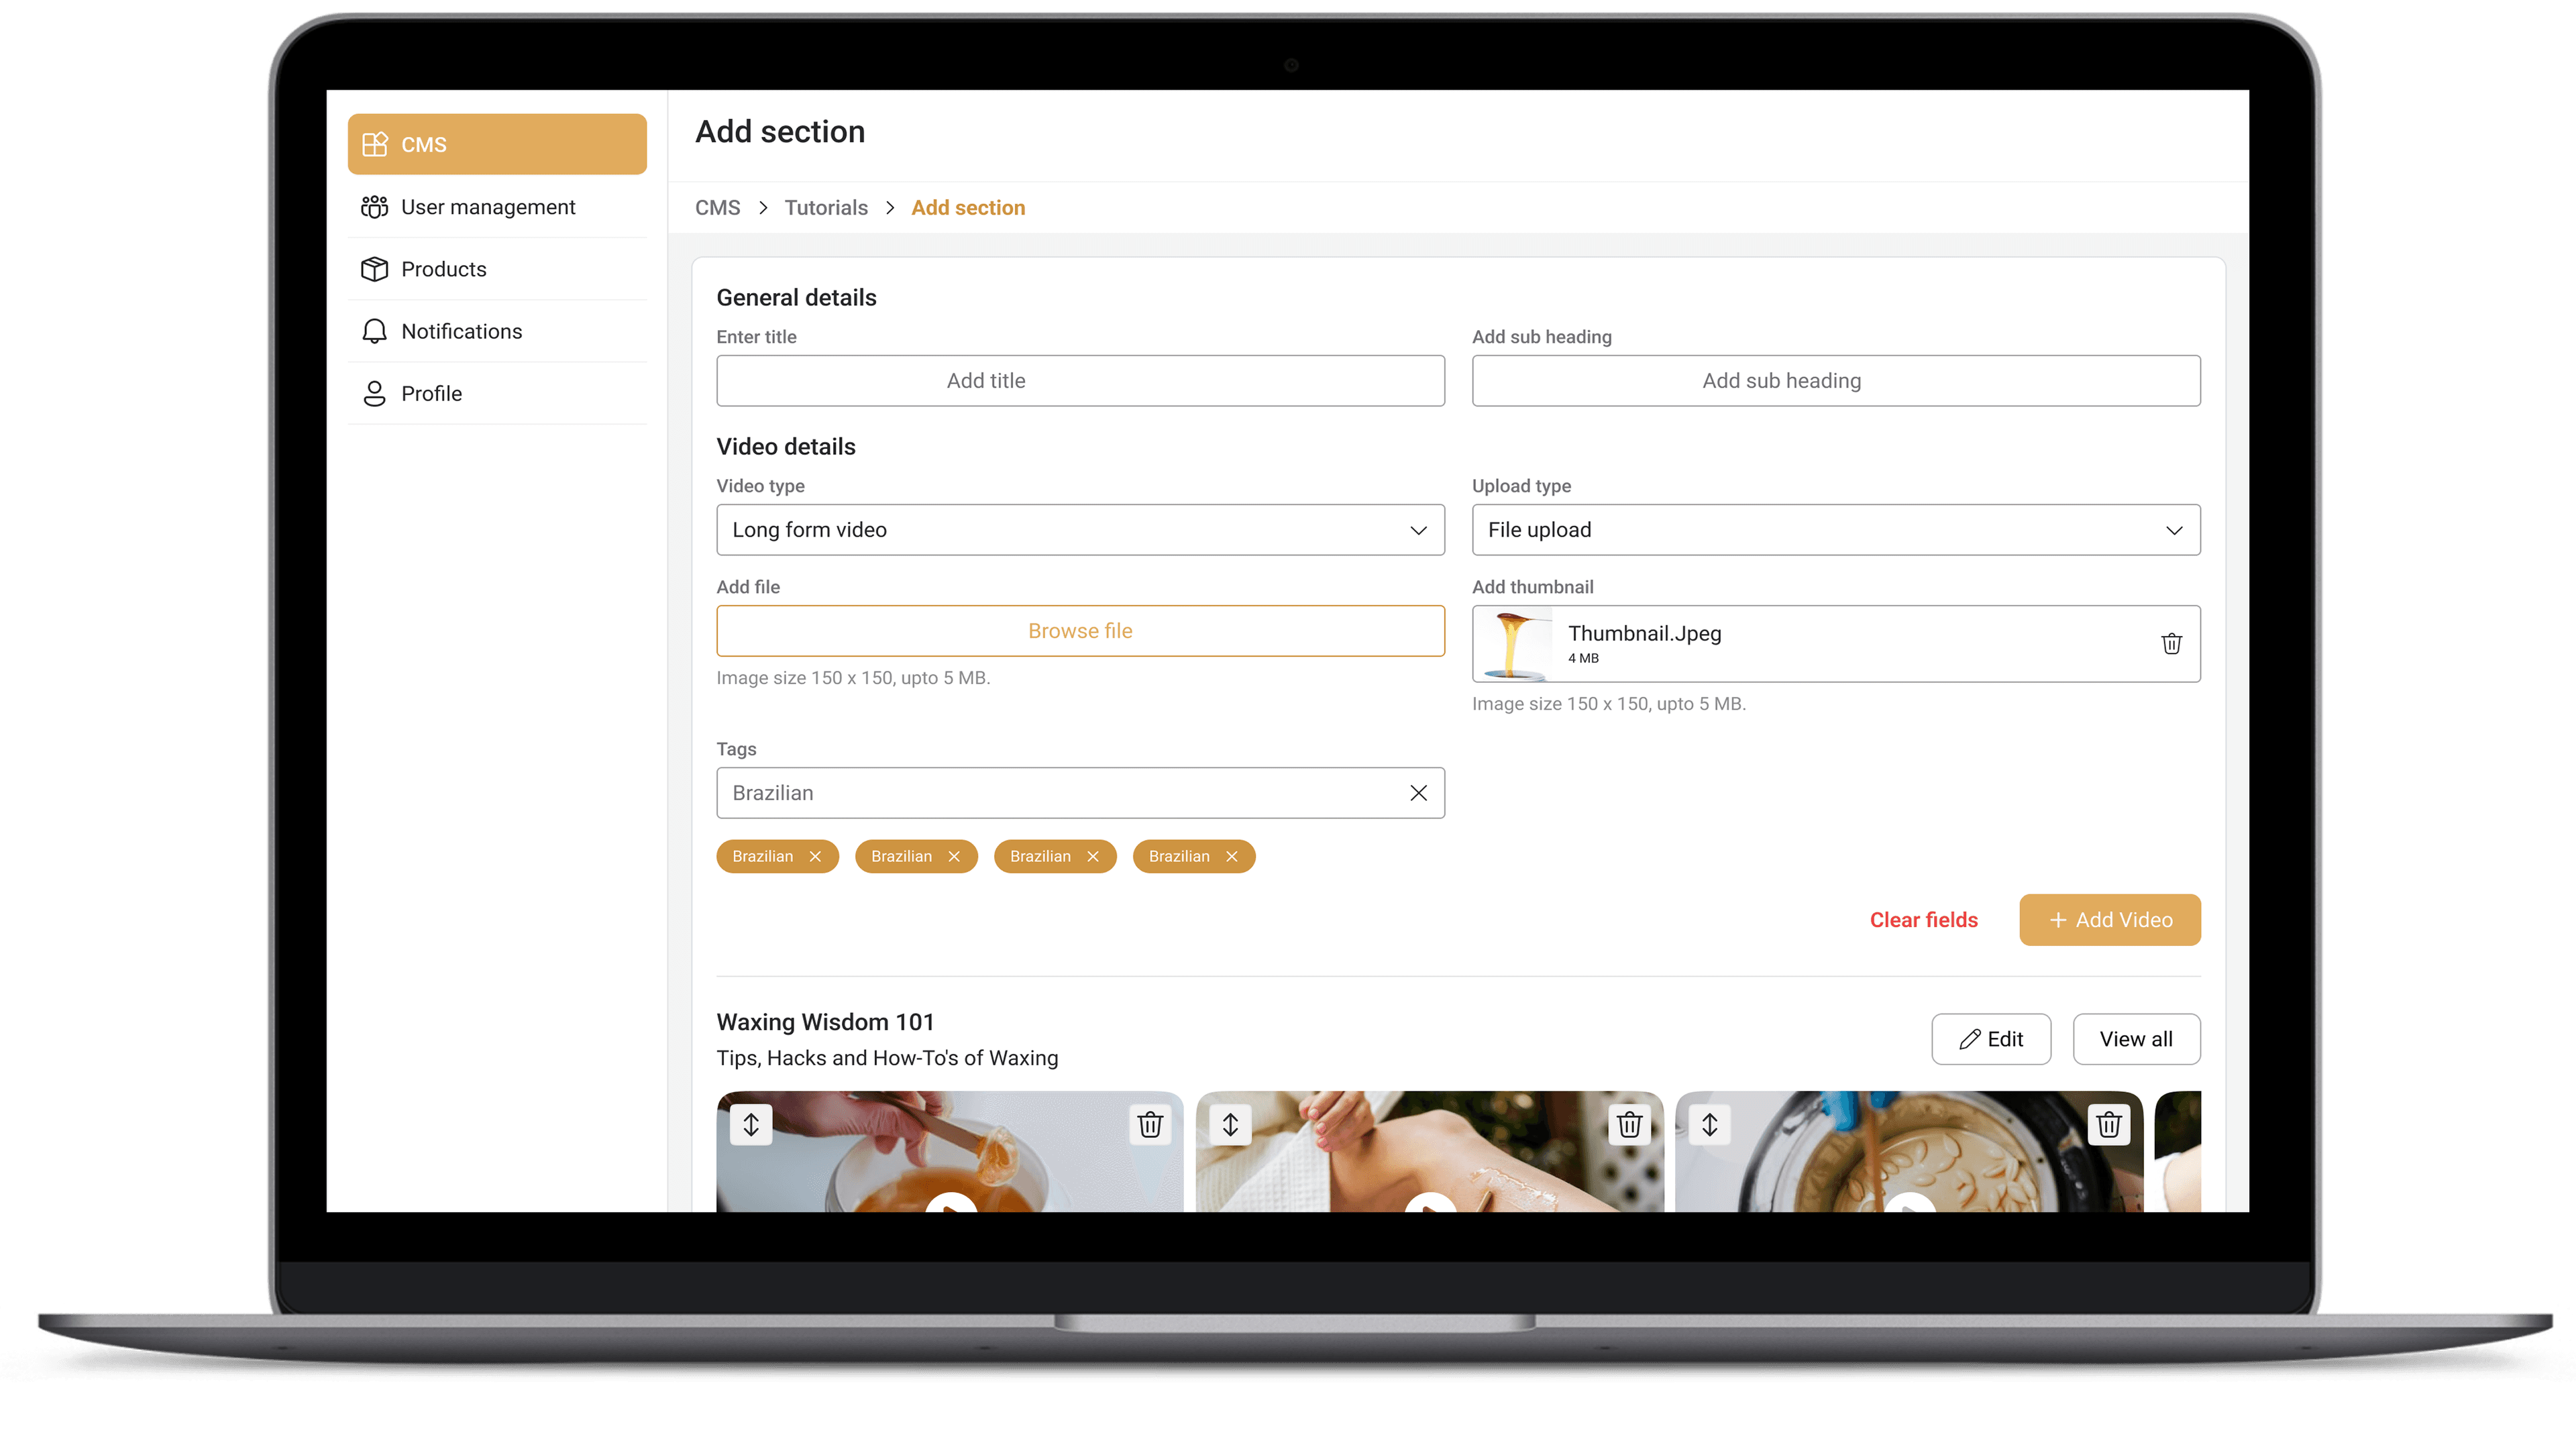Go to the CMS breadcrumb link
Image resolution: width=2576 pixels, height=1449 pixels.
(717, 208)
